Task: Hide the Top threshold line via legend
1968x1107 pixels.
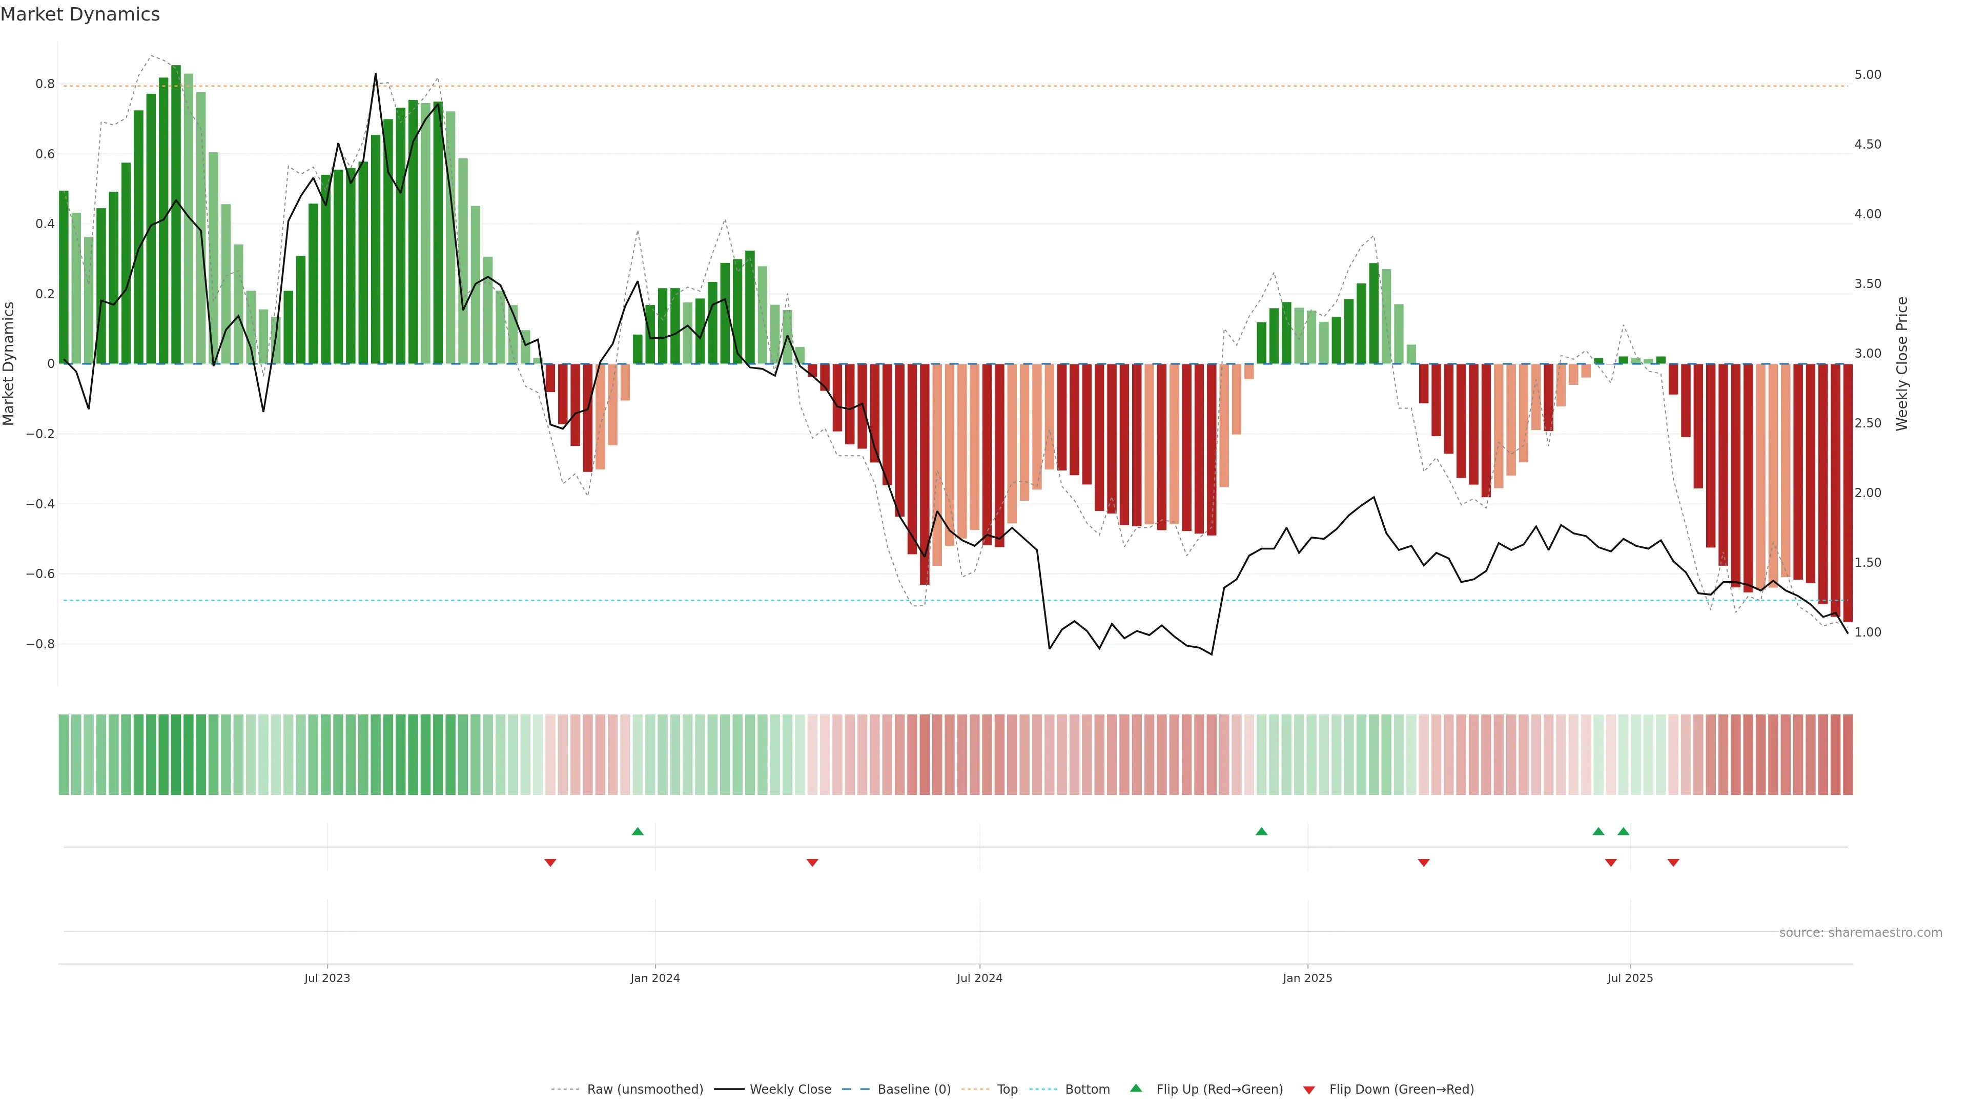Action: 1007,1090
